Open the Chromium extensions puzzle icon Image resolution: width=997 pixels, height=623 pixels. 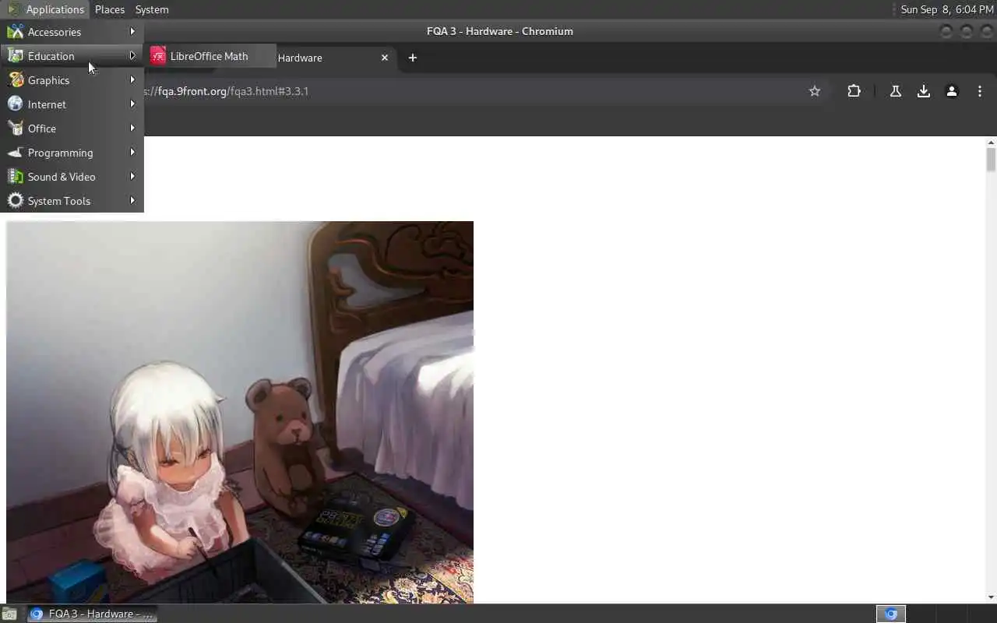point(854,91)
